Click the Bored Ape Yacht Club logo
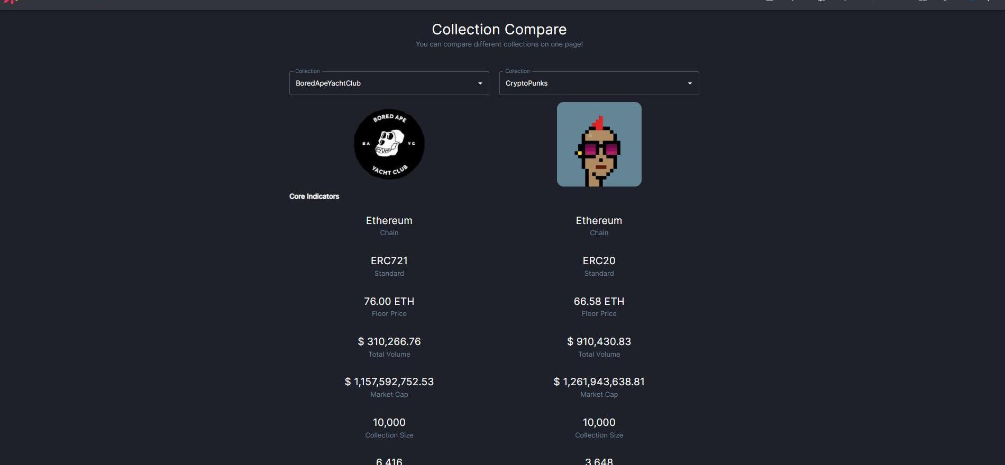 (x=389, y=144)
